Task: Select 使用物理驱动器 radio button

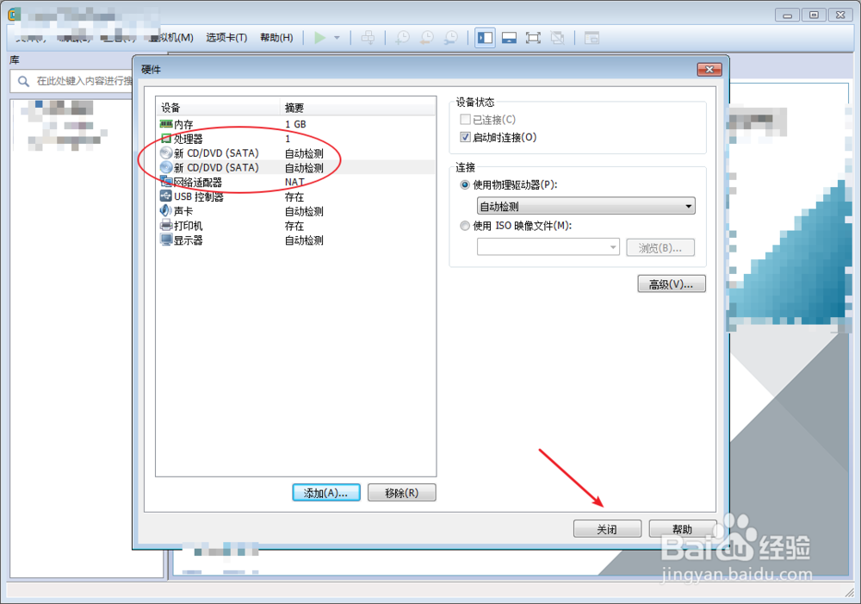Action: coord(465,184)
